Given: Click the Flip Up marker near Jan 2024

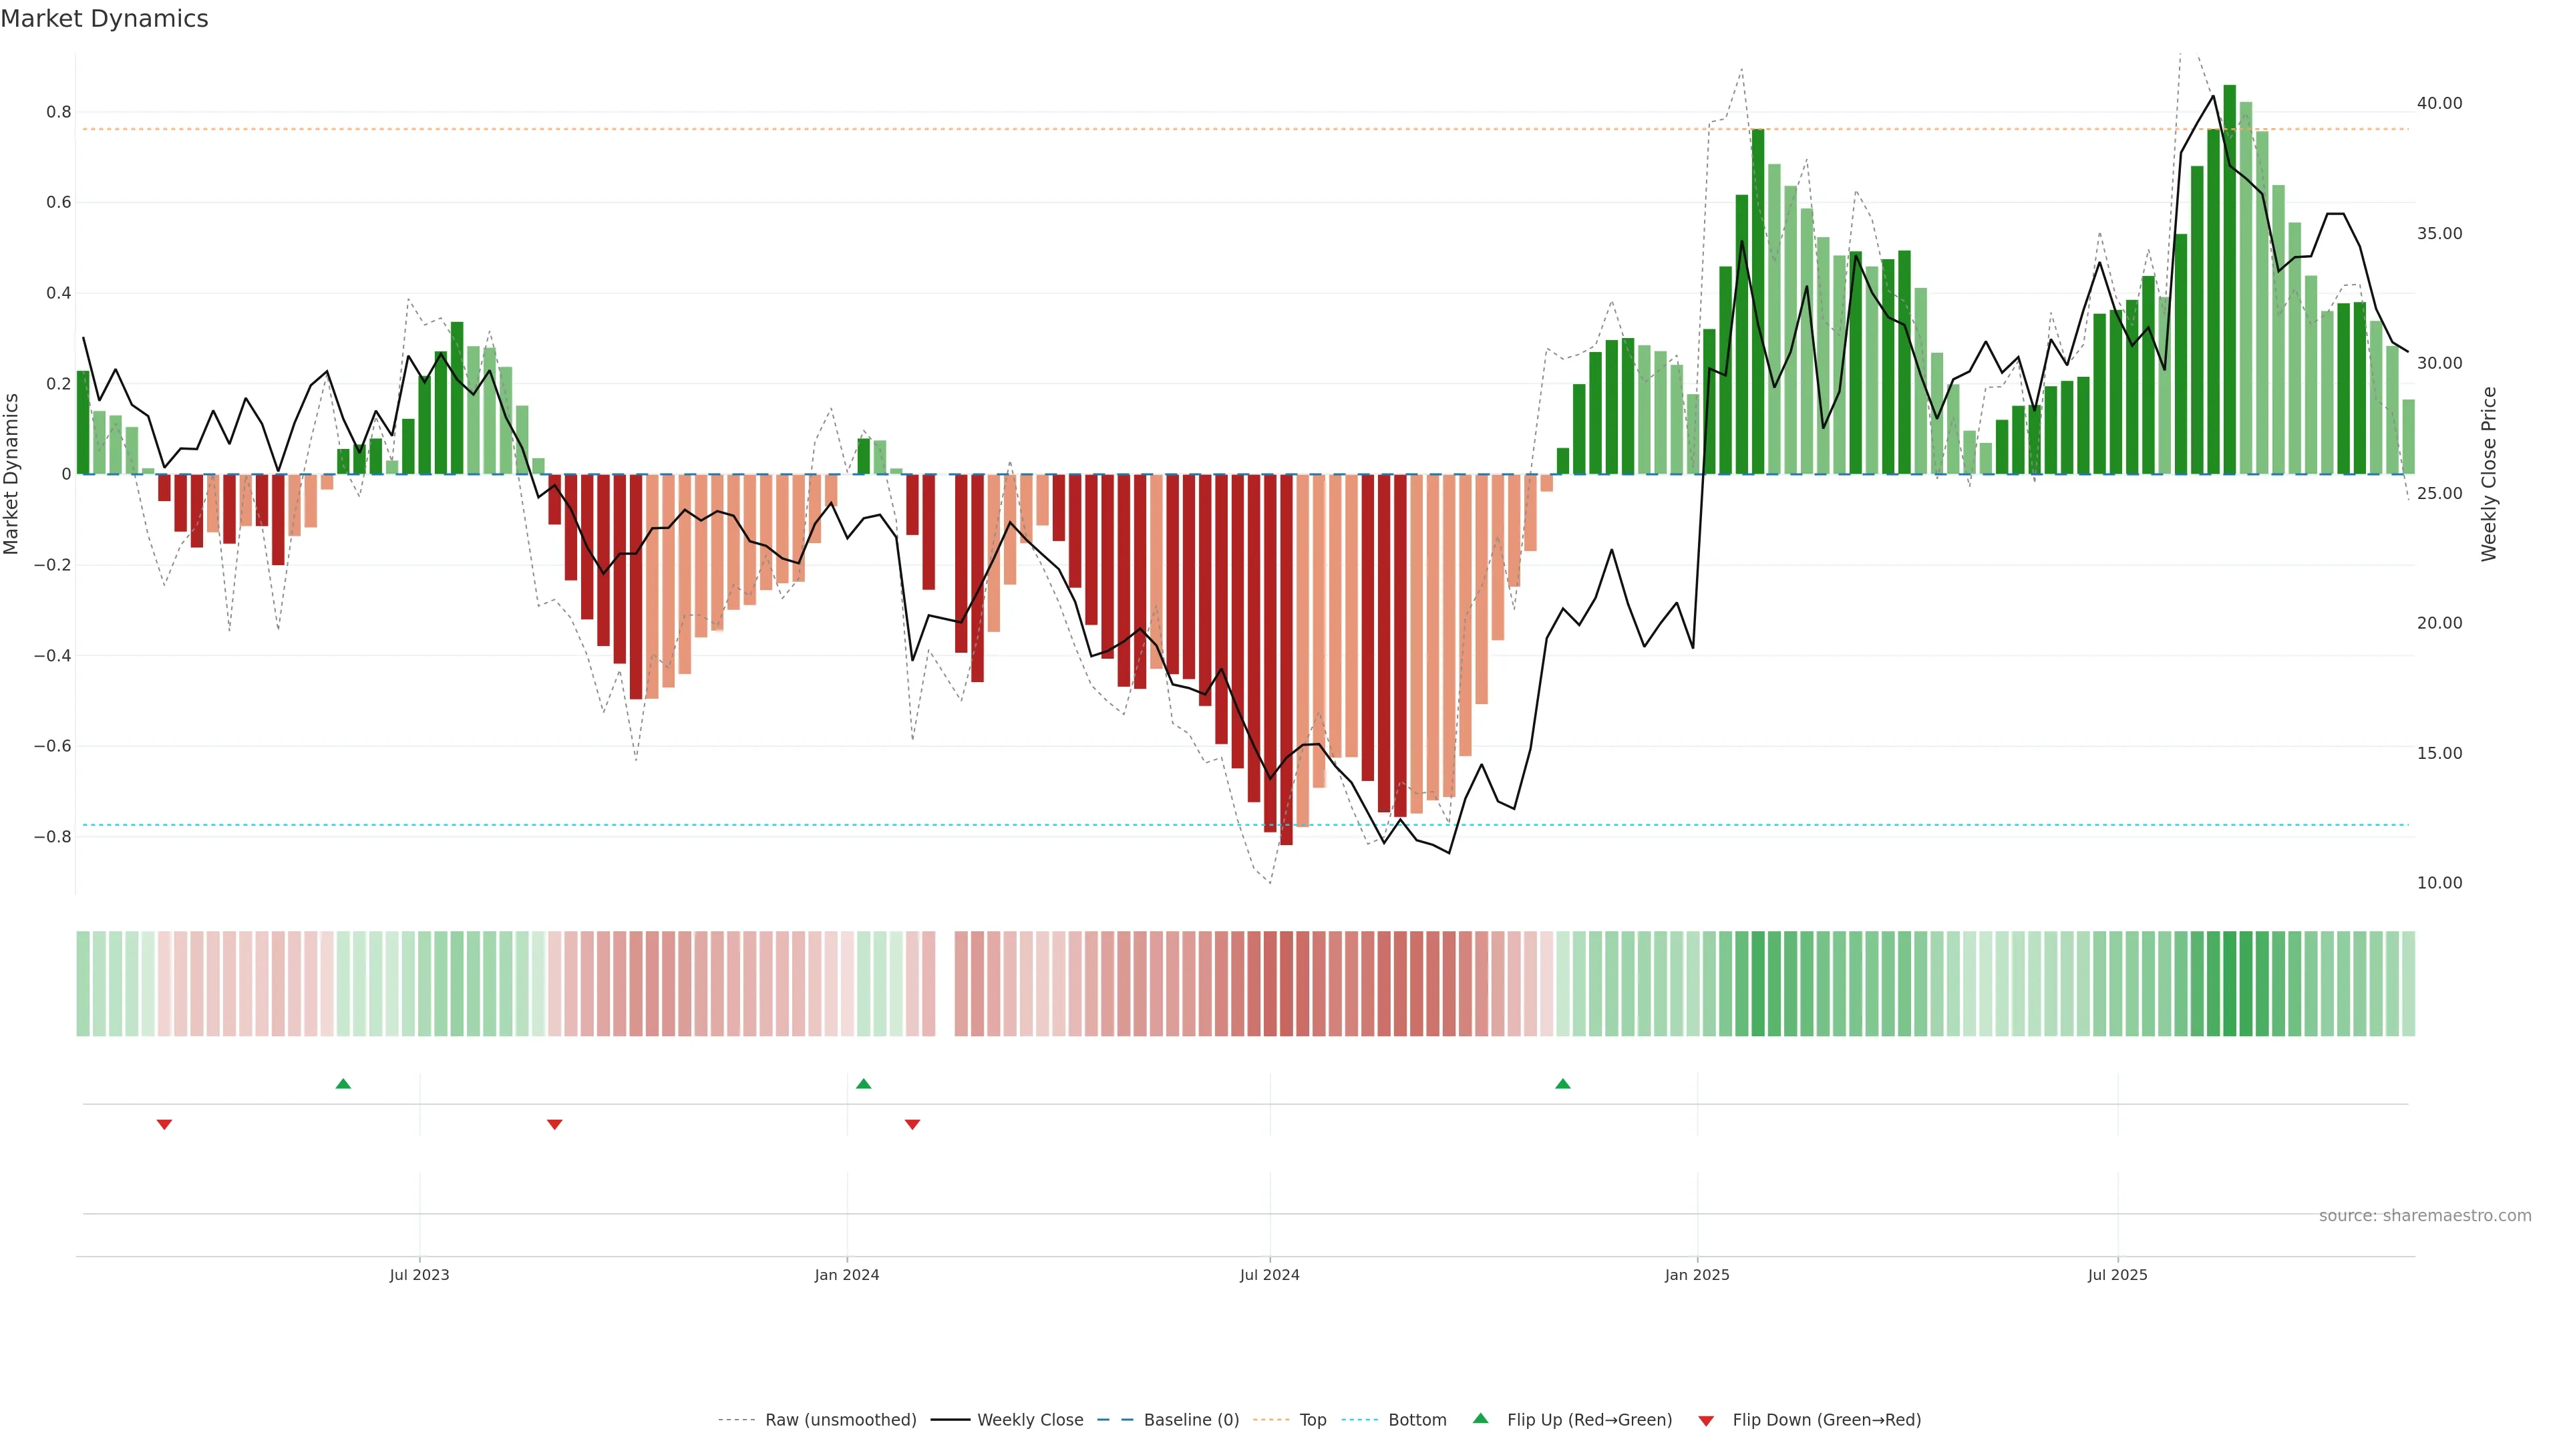Looking at the screenshot, I should 863,1084.
